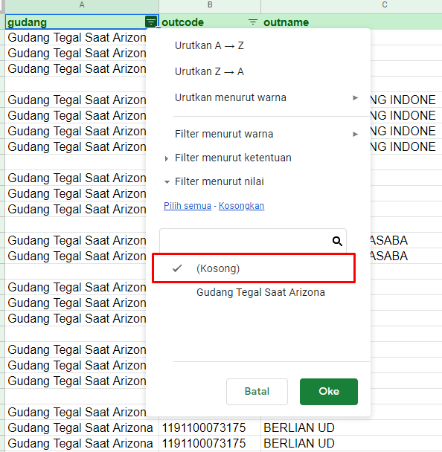
Task: Select first Gudang Tegal Saat Arizona cell below header
Action: click(77, 37)
